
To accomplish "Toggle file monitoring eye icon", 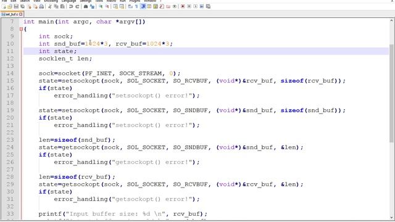I will click(x=174, y=6).
